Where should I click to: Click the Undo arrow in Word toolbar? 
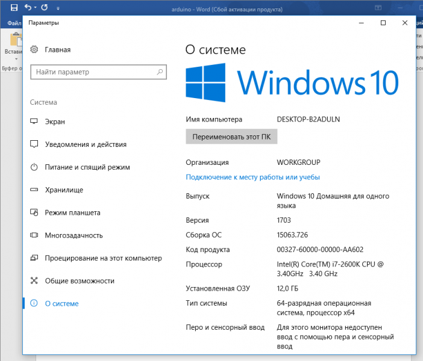pyautogui.click(x=28, y=7)
